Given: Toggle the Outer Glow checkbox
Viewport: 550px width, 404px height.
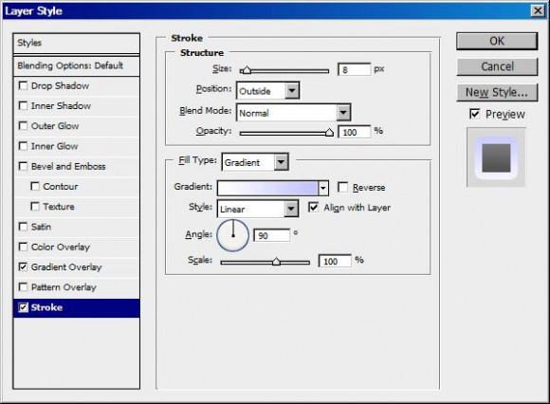Looking at the screenshot, I should pyautogui.click(x=23, y=125).
